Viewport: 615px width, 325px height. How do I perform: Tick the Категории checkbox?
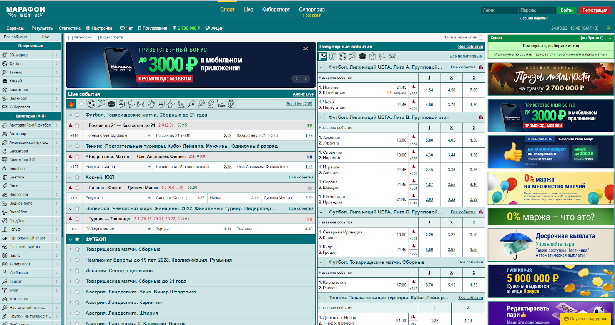70,38
